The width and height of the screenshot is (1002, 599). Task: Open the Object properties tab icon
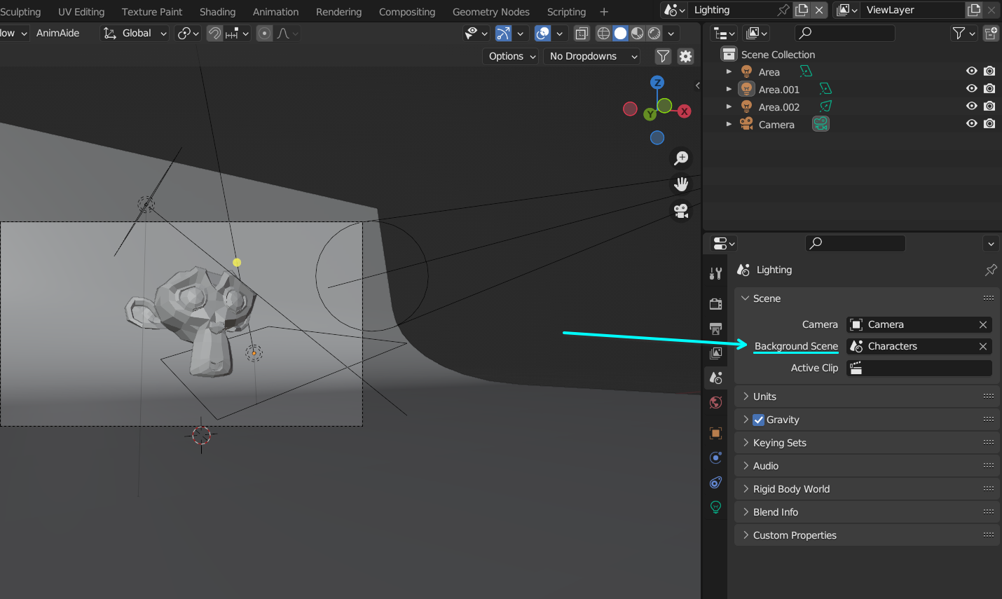coord(715,433)
